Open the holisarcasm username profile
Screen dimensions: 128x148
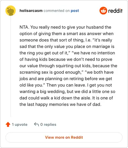tap(31, 11)
